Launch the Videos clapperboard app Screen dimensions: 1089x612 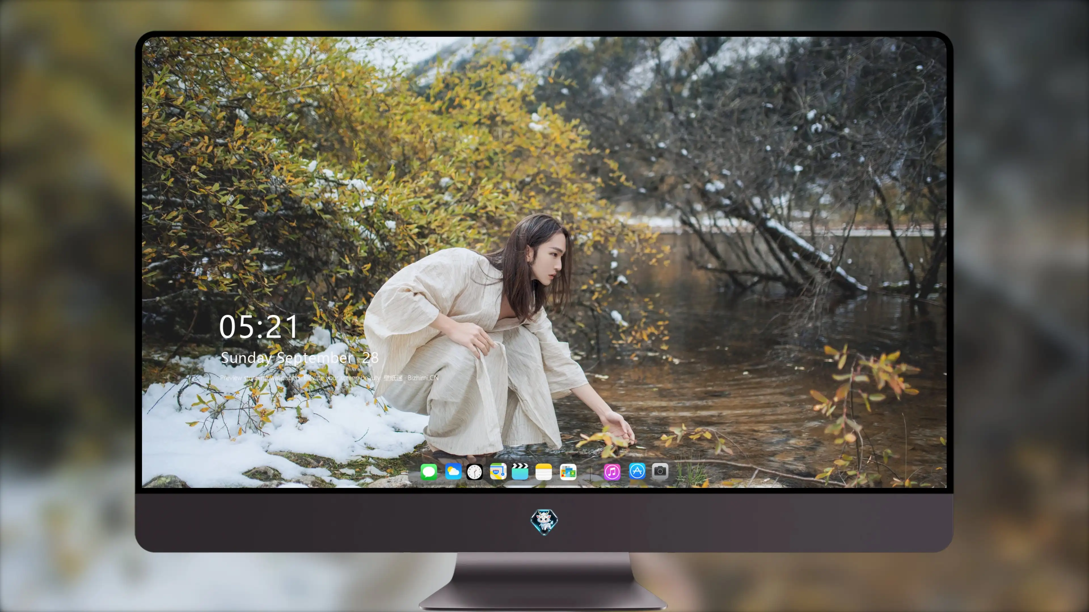(520, 471)
